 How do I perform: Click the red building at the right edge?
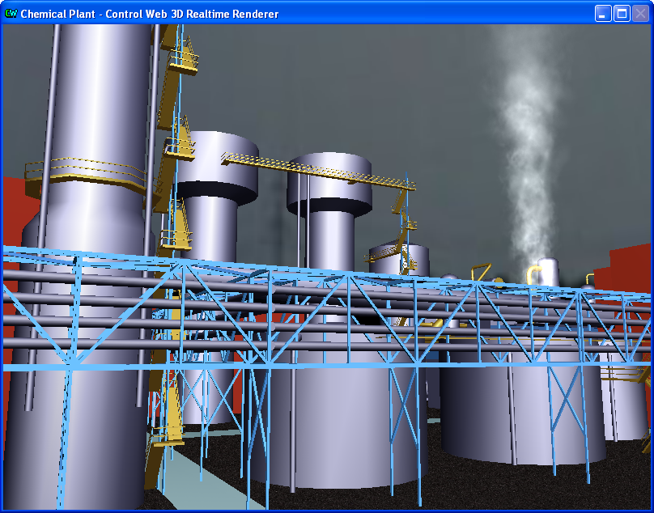pos(627,275)
